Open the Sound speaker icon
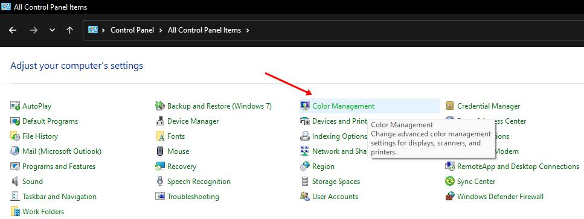584x219 pixels. click(15, 182)
